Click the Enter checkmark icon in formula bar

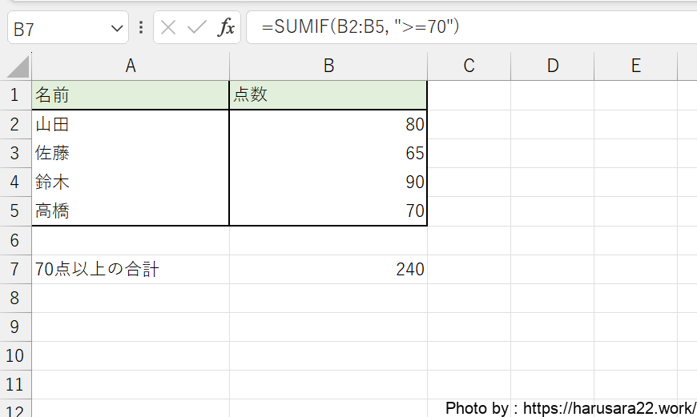coord(196,28)
